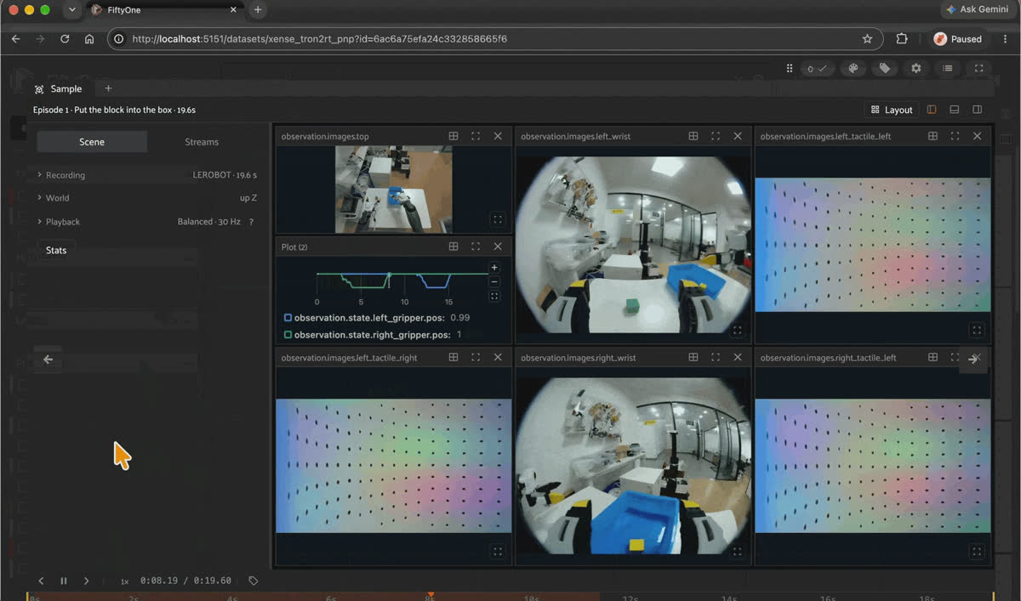
Task: Open grid options for observation.images.right_wrist panel
Action: [x=693, y=358]
